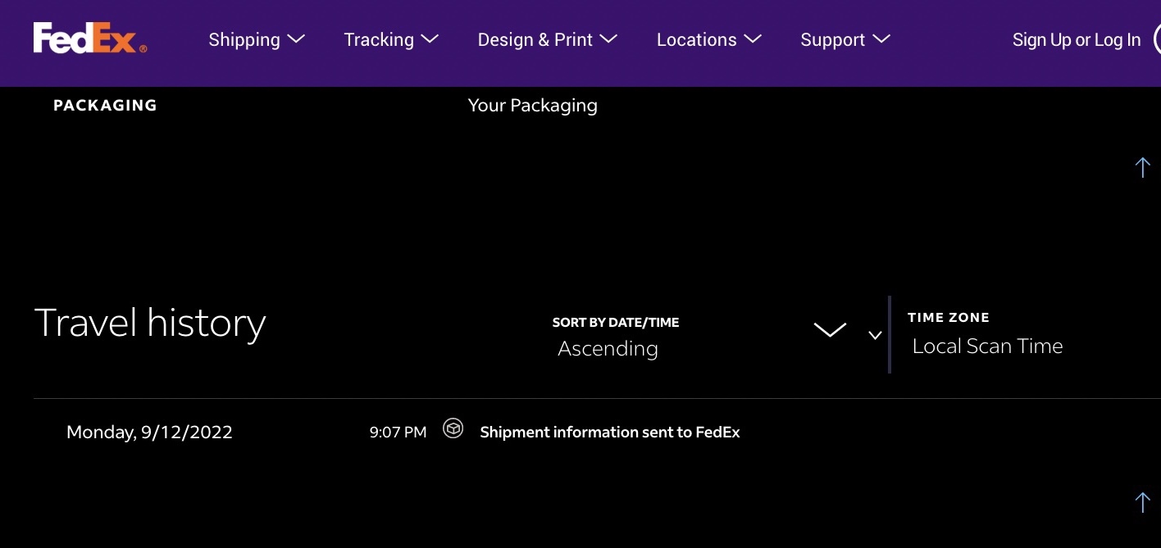Click the user profile icon at the far right of the header
This screenshot has height=548, width=1161.
click(x=1157, y=39)
